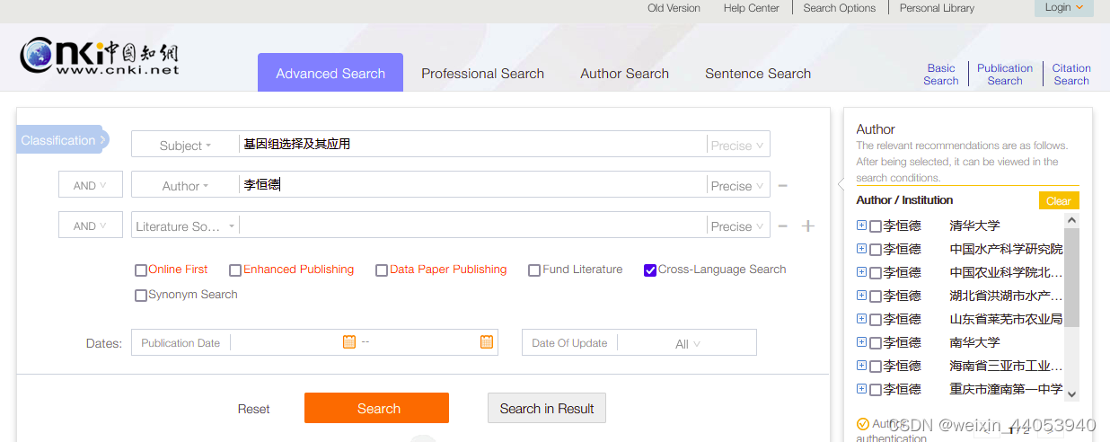Switch to Professional Search tab

pyautogui.click(x=482, y=74)
